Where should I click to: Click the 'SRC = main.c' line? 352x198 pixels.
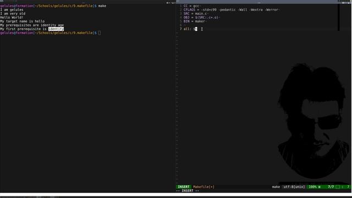coord(195,13)
